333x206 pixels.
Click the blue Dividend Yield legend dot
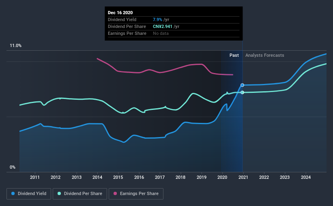[13, 193]
